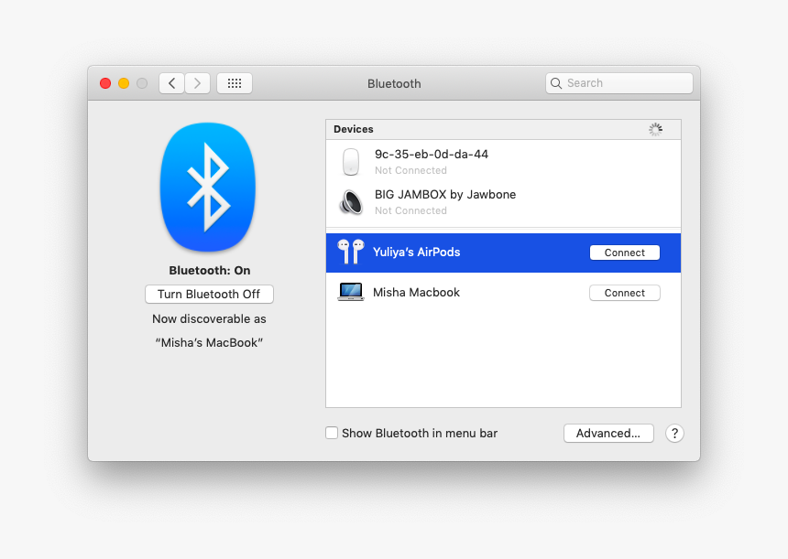Click the AirPods icon next to Yuliya's AirPods
This screenshot has height=559, width=788.
[350, 252]
